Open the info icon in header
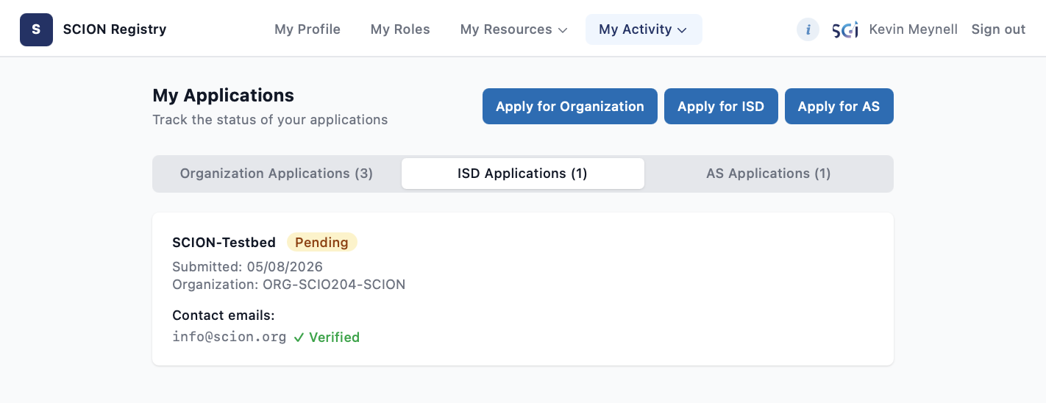The image size is (1046, 403). tap(808, 29)
